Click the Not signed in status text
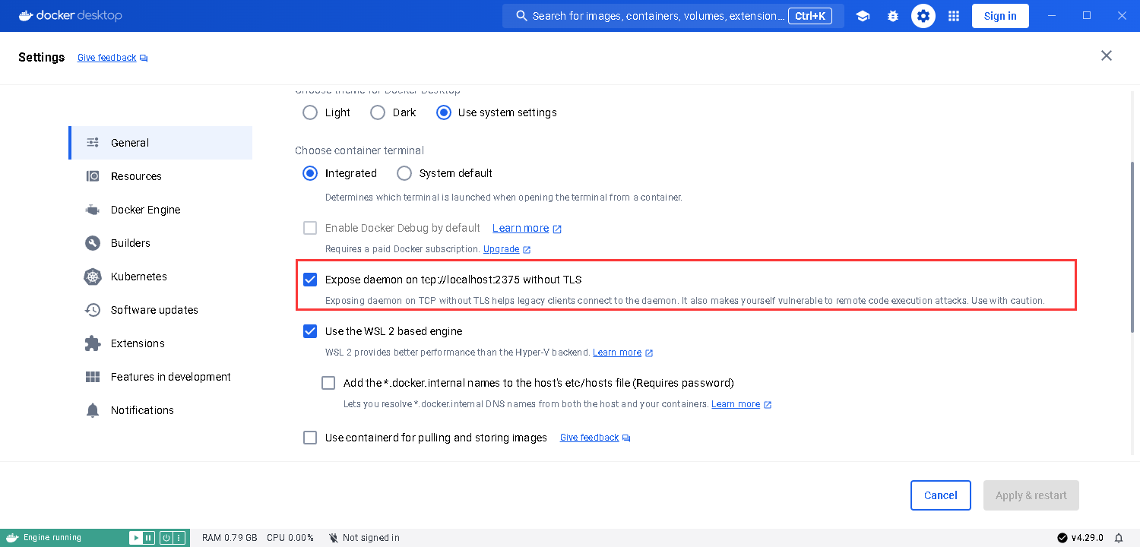This screenshot has width=1140, height=547. [371, 538]
